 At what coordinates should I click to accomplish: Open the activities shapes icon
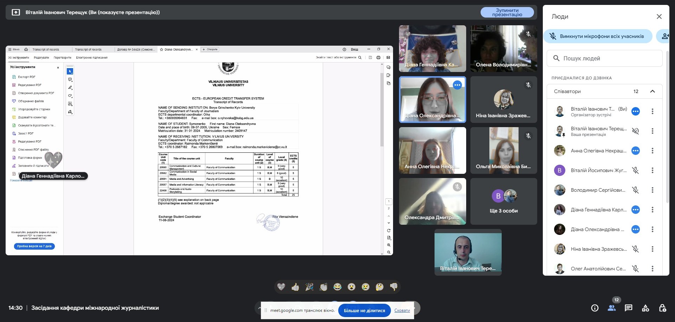645,308
